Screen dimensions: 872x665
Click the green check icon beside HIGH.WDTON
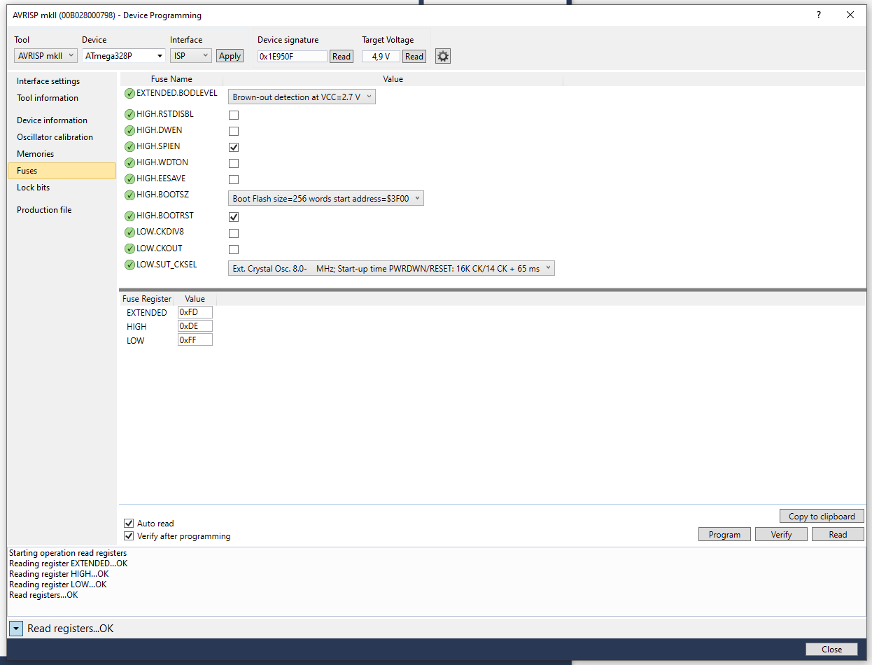129,163
